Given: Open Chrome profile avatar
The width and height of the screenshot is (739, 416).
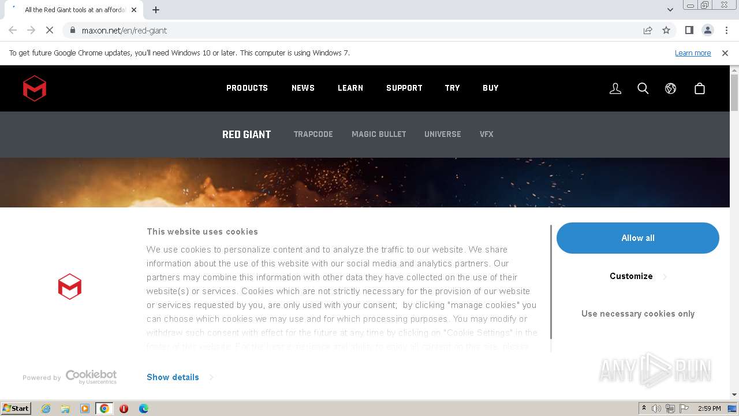Looking at the screenshot, I should tap(707, 31).
